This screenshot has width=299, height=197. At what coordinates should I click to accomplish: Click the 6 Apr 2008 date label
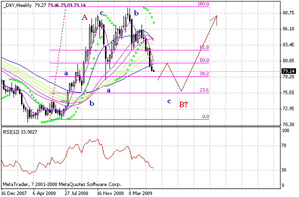point(44,194)
